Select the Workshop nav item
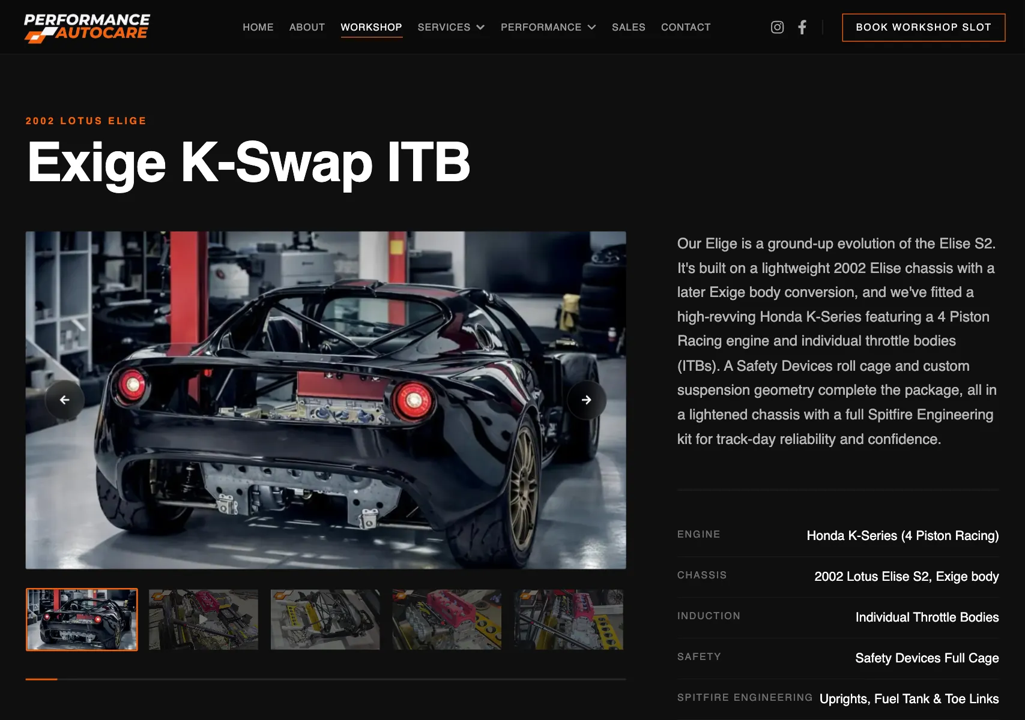 pos(371,27)
